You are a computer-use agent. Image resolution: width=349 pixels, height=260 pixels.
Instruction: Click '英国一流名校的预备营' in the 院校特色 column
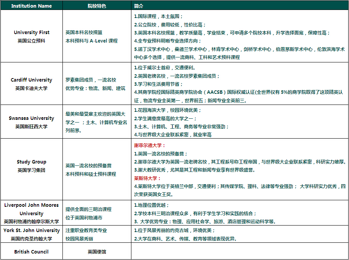[88, 166]
